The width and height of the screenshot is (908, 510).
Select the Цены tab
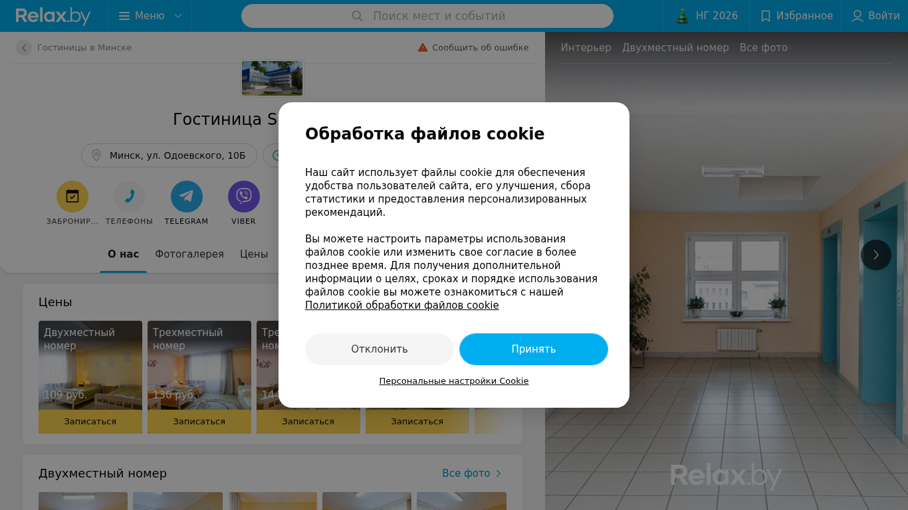coord(254,254)
